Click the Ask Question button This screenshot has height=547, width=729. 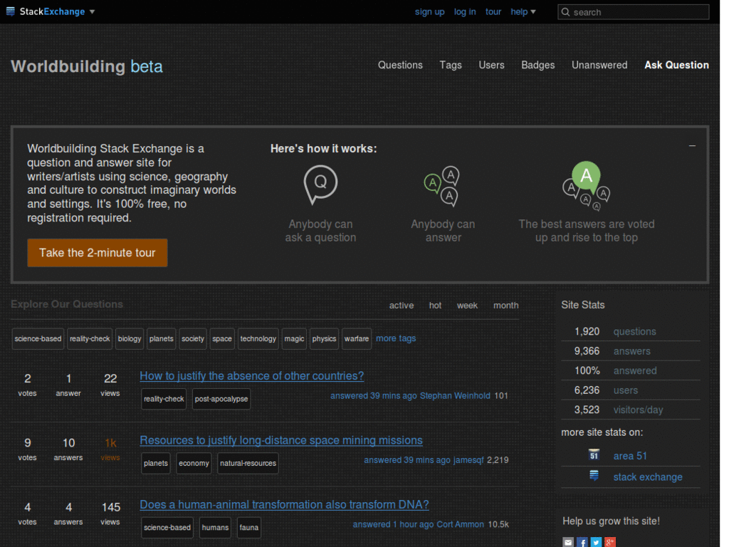tap(676, 65)
